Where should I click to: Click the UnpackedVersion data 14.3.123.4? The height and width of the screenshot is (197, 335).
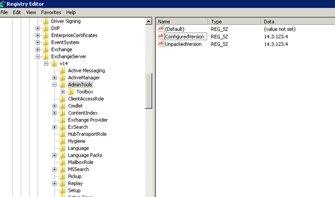[x=276, y=44]
